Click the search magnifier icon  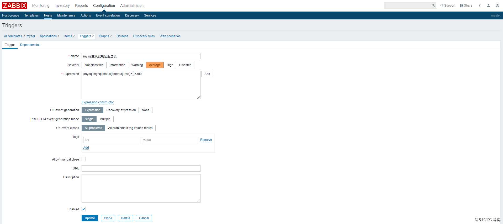433,6
